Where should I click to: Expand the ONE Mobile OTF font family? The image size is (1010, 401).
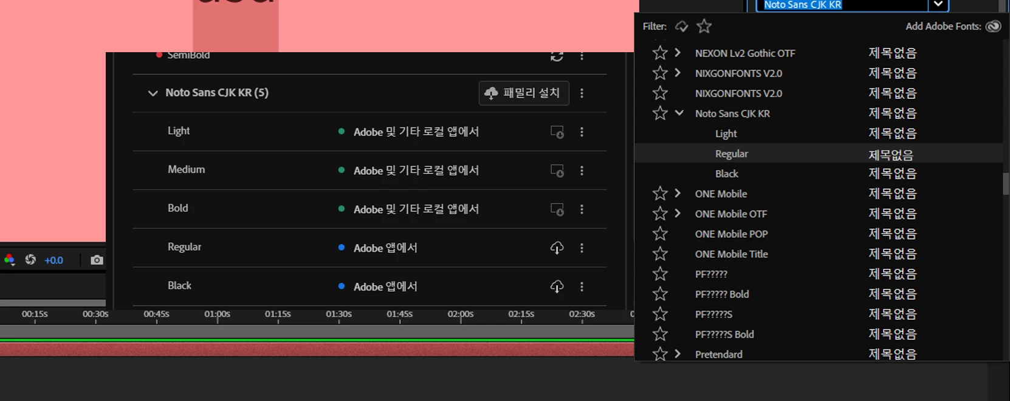pyautogui.click(x=678, y=214)
